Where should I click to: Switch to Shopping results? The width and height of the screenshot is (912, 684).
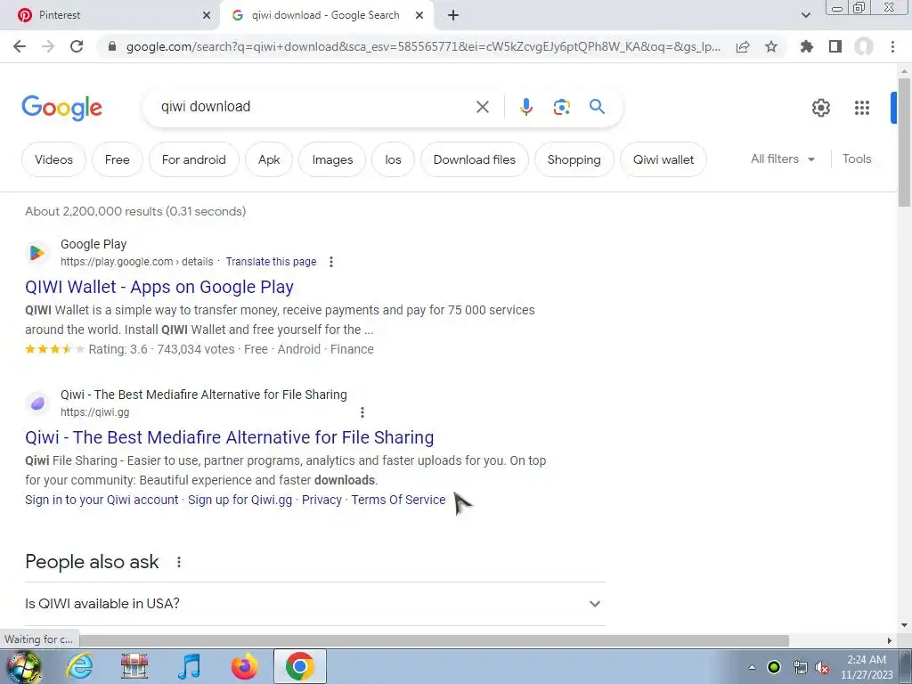click(574, 159)
